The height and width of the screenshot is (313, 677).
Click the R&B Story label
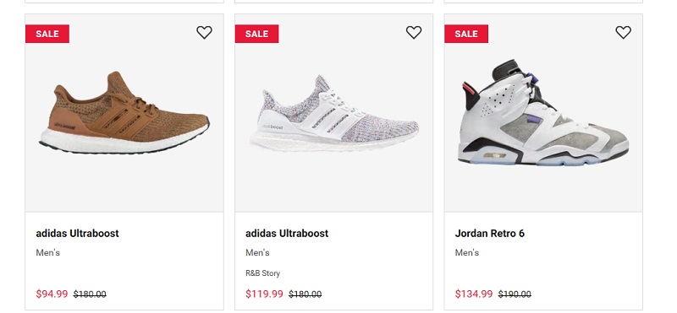click(262, 273)
